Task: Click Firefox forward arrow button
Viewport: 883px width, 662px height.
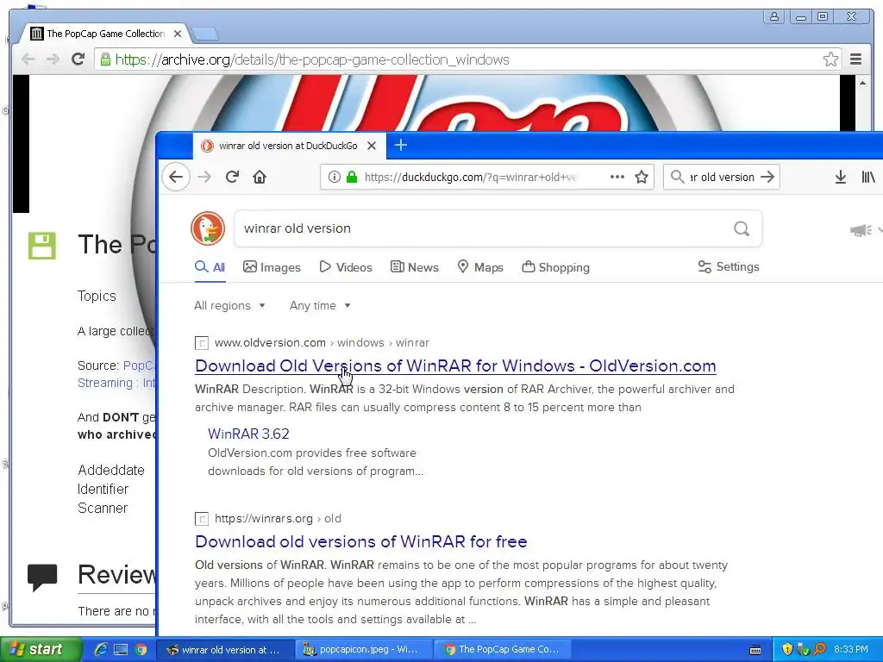Action: [204, 177]
